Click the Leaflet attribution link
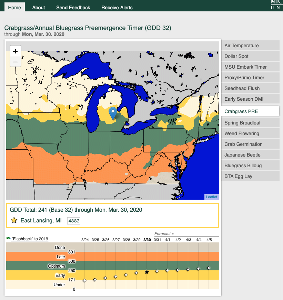Screen dimensions: 283x300 click(211, 197)
